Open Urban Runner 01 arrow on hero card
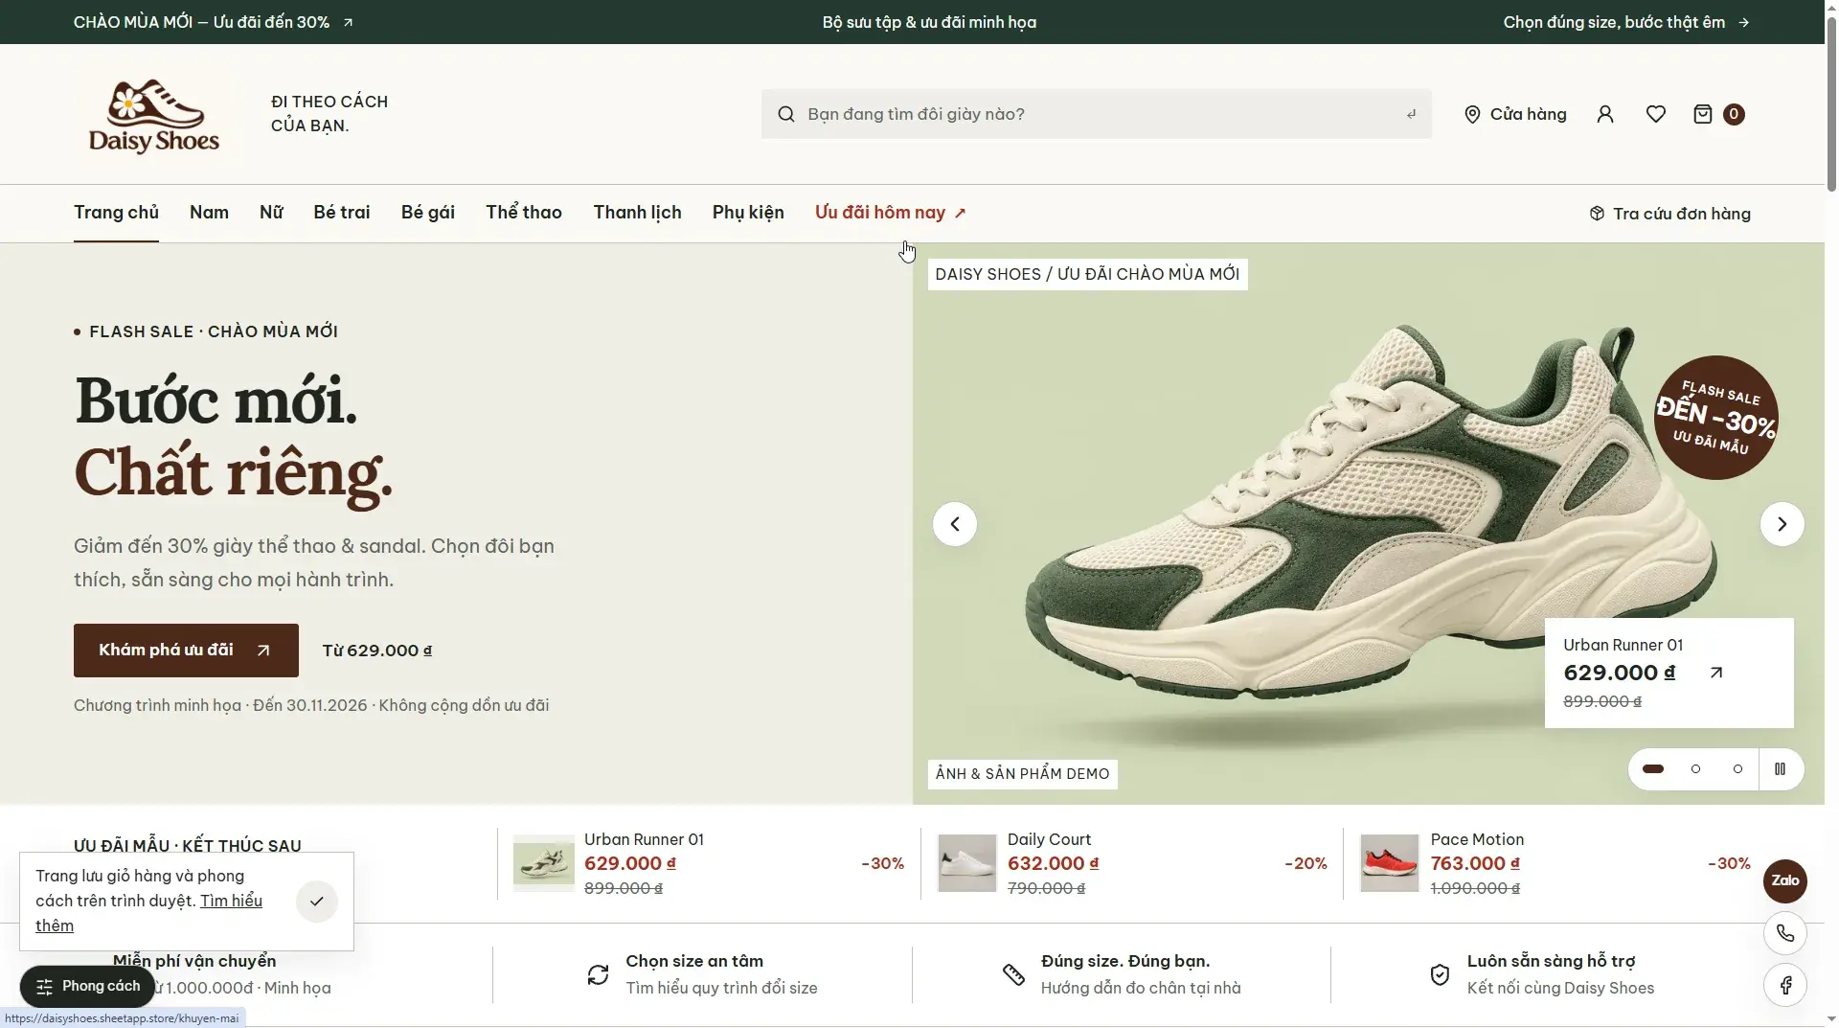The width and height of the screenshot is (1839, 1028). pyautogui.click(x=1716, y=673)
